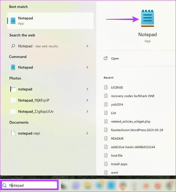Screen dimensions: 176x192
Task: Expand the notepad photo result chevron
Action: click(87, 89)
